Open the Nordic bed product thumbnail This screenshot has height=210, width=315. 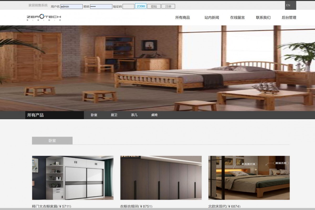coord(249,178)
